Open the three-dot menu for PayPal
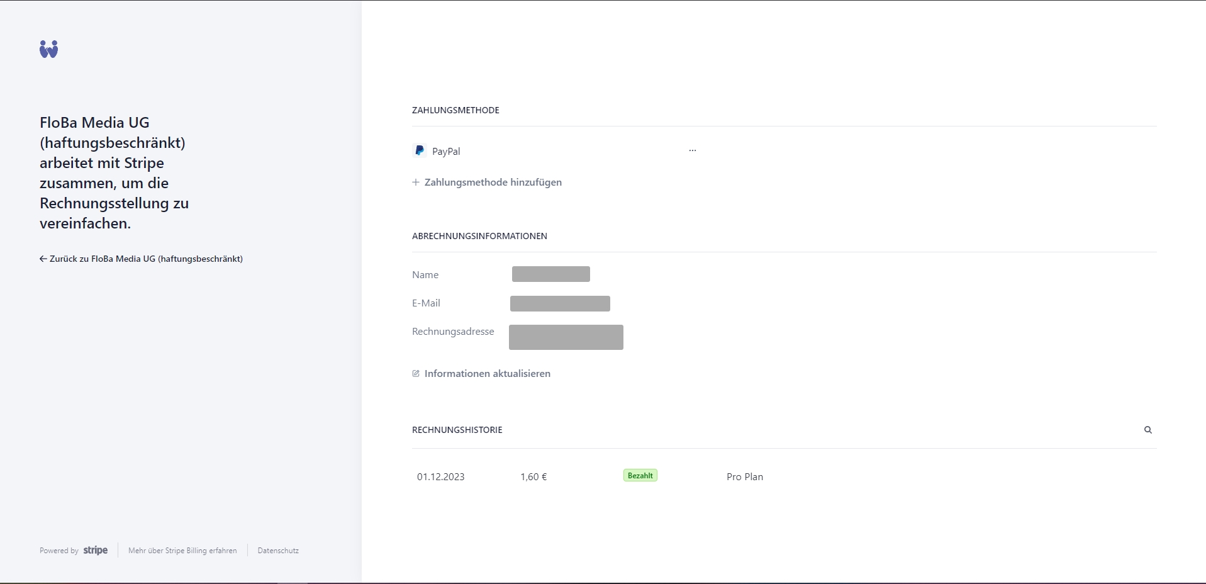The image size is (1206, 584). (692, 151)
